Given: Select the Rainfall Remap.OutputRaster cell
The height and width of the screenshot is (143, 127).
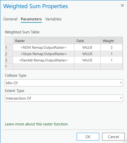Looking at the screenshot, I should pos(43,60).
